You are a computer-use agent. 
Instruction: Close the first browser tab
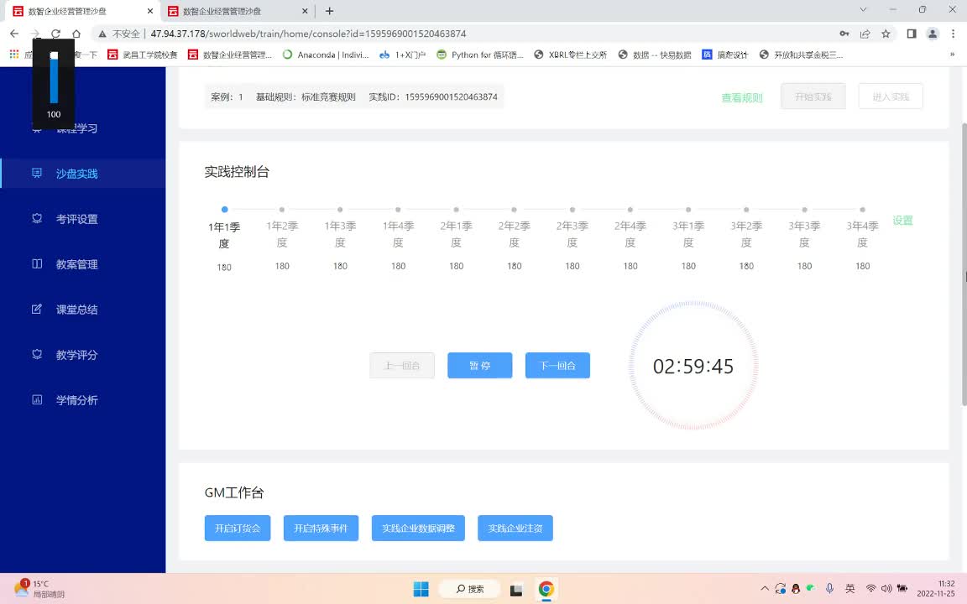coord(150,11)
